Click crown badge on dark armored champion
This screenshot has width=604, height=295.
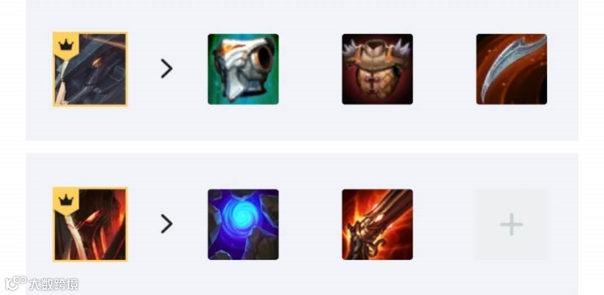(x=66, y=45)
